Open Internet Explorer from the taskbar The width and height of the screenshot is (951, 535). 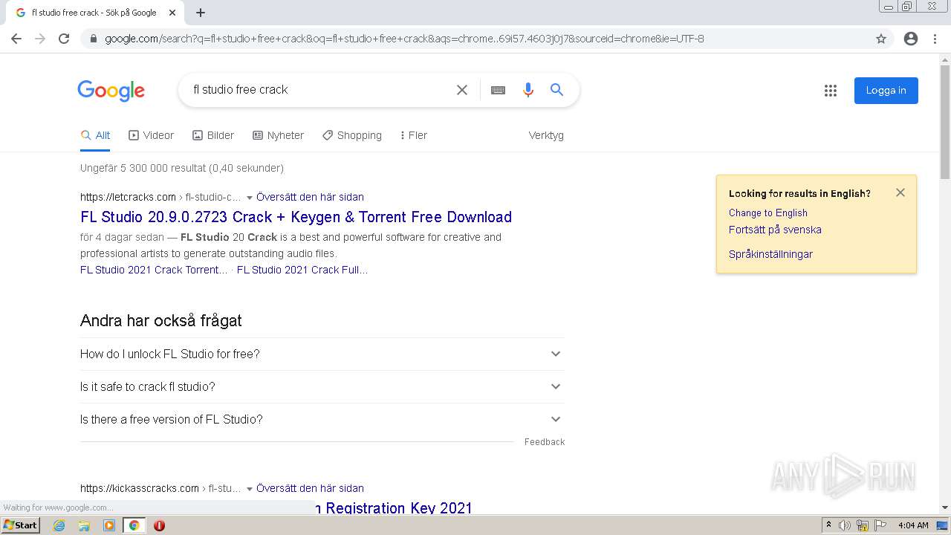59,525
